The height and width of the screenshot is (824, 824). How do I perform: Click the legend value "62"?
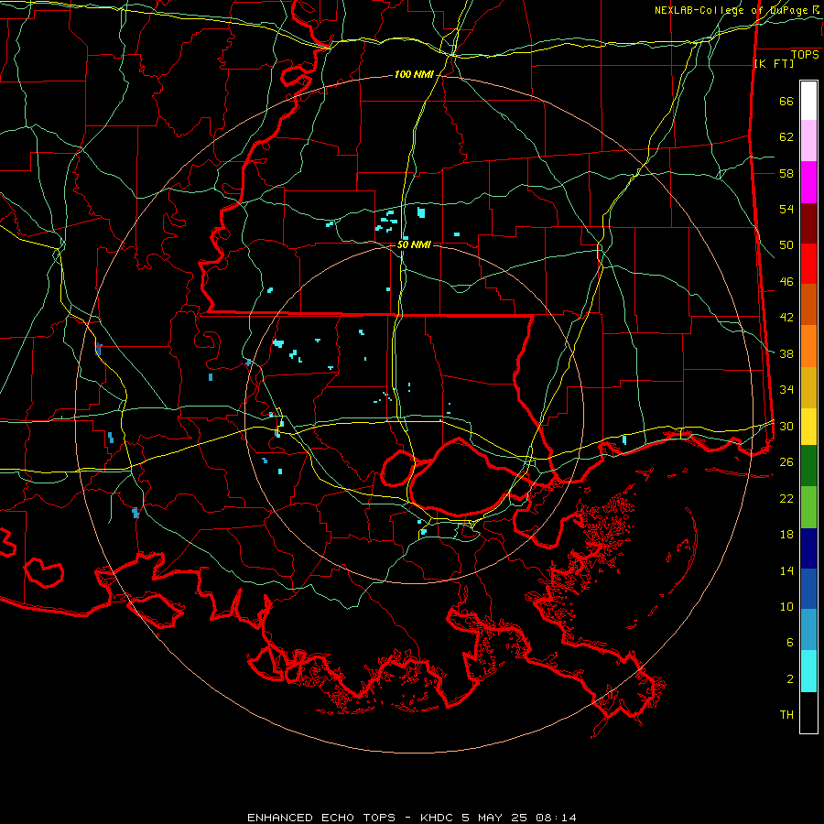click(x=786, y=137)
